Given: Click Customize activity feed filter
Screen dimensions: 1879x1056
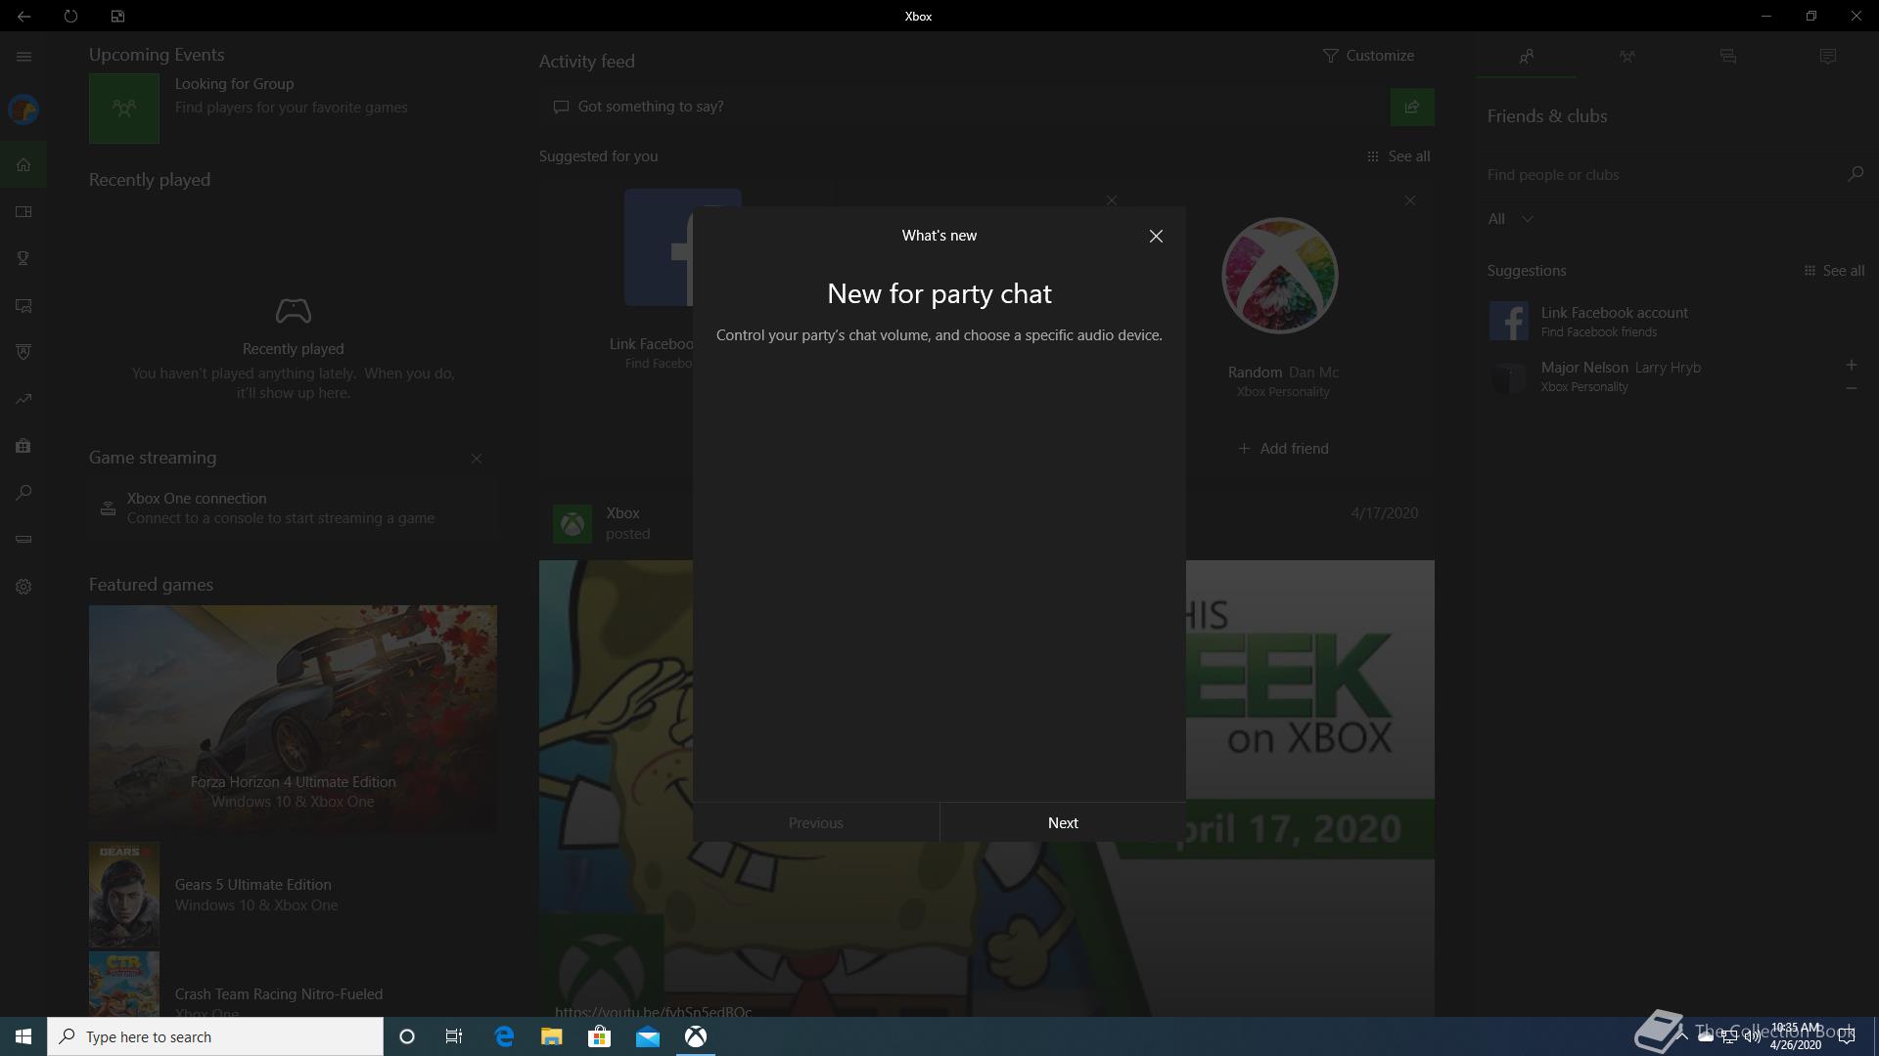Looking at the screenshot, I should (x=1368, y=56).
